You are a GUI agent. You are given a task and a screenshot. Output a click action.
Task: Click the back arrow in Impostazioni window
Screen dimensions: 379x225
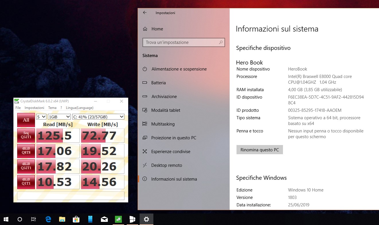145,13
